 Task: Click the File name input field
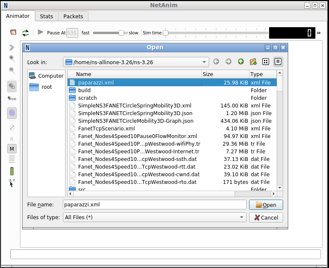pyautogui.click(x=155, y=204)
